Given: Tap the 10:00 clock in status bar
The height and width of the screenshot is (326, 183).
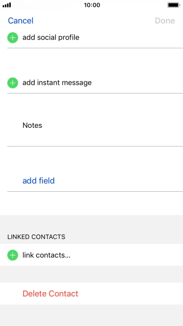Looking at the screenshot, I should coord(92,5).
